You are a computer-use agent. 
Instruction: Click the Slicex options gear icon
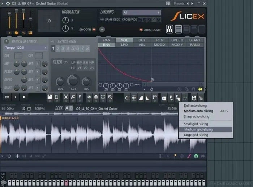[x=8, y=3]
